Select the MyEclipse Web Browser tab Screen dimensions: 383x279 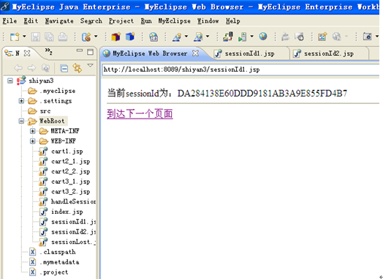click(x=150, y=53)
